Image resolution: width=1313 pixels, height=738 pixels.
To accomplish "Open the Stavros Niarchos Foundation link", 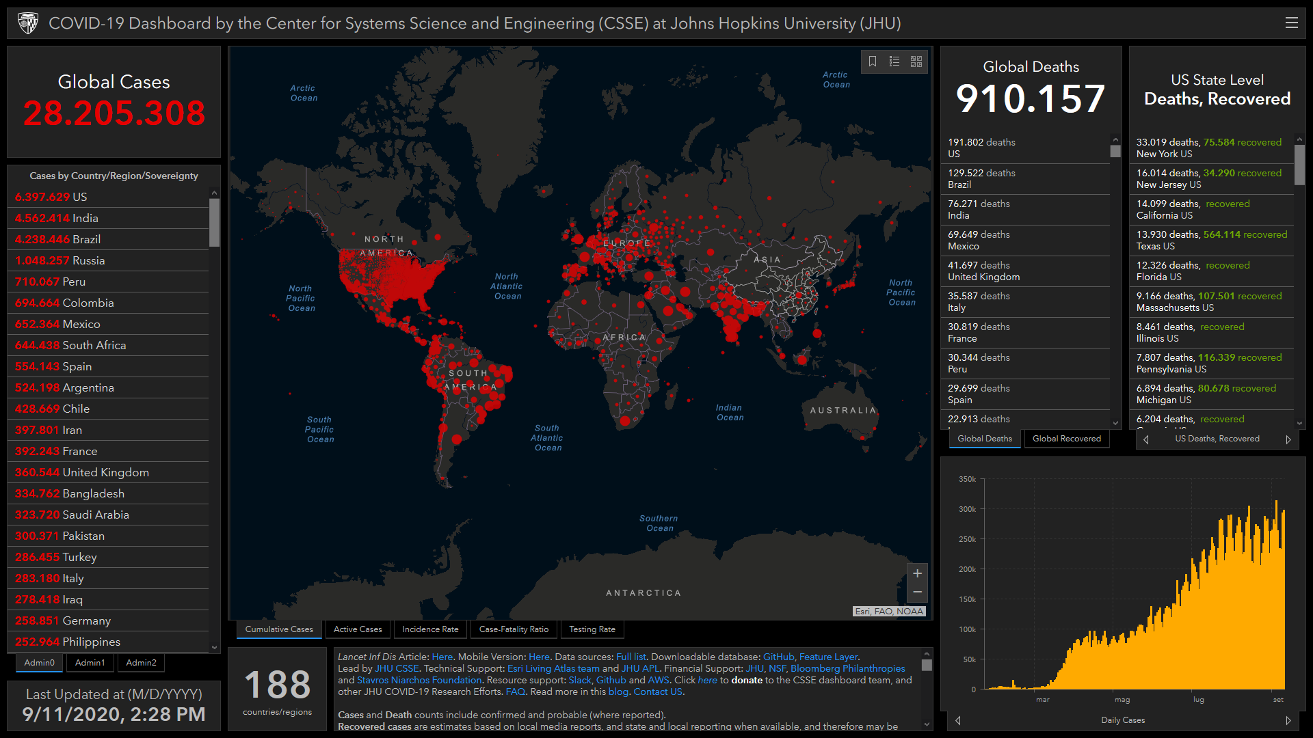I will [419, 680].
